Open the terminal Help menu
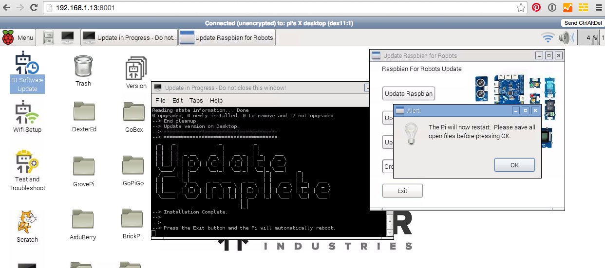The image size is (605, 268). point(216,101)
